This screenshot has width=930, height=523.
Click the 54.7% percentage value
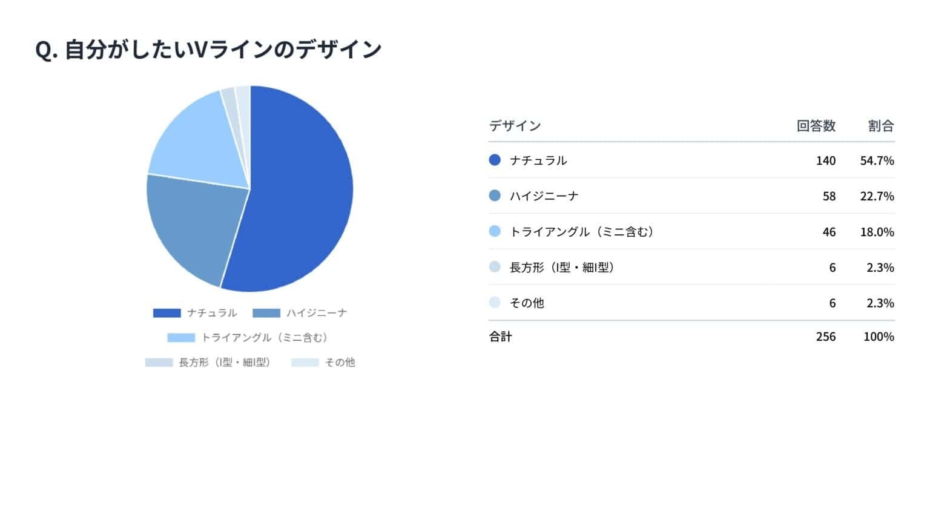coord(877,160)
